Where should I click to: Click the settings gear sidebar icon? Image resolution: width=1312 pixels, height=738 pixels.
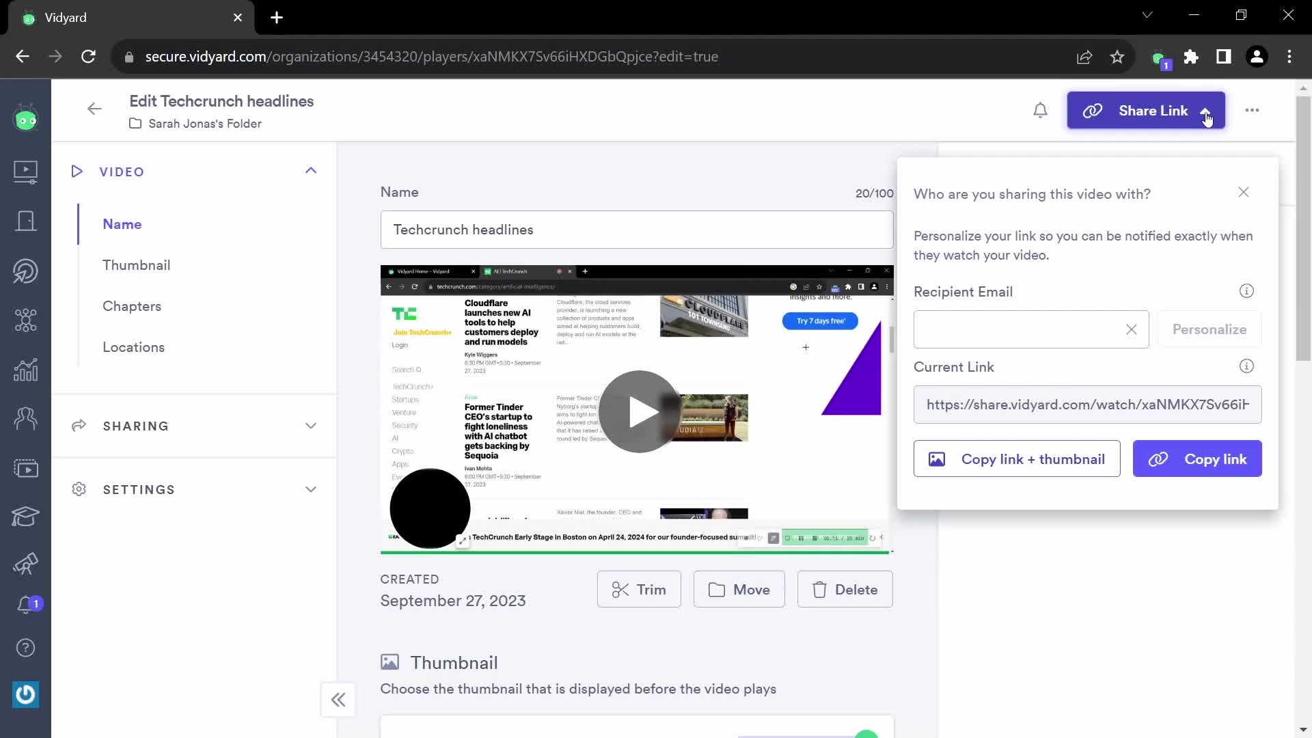pos(79,489)
